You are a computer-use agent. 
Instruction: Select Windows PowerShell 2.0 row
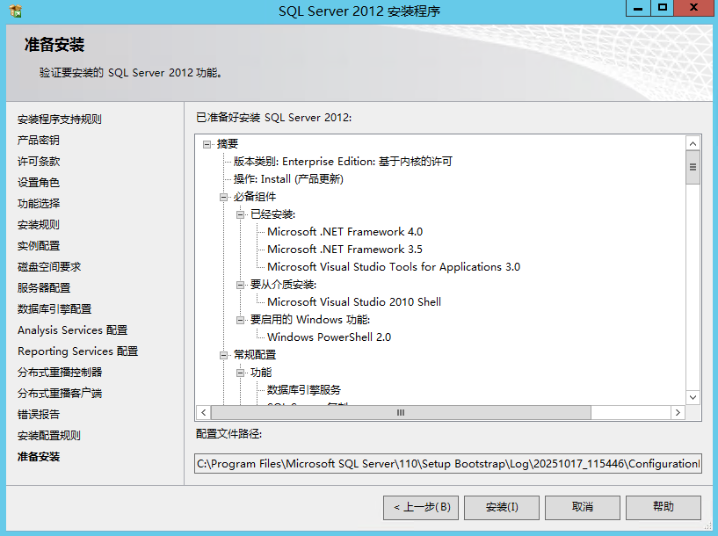[x=329, y=337]
